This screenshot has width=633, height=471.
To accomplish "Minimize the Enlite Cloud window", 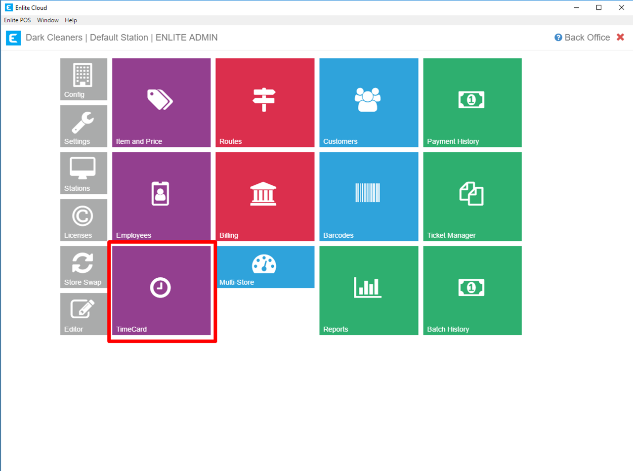I will point(577,7).
